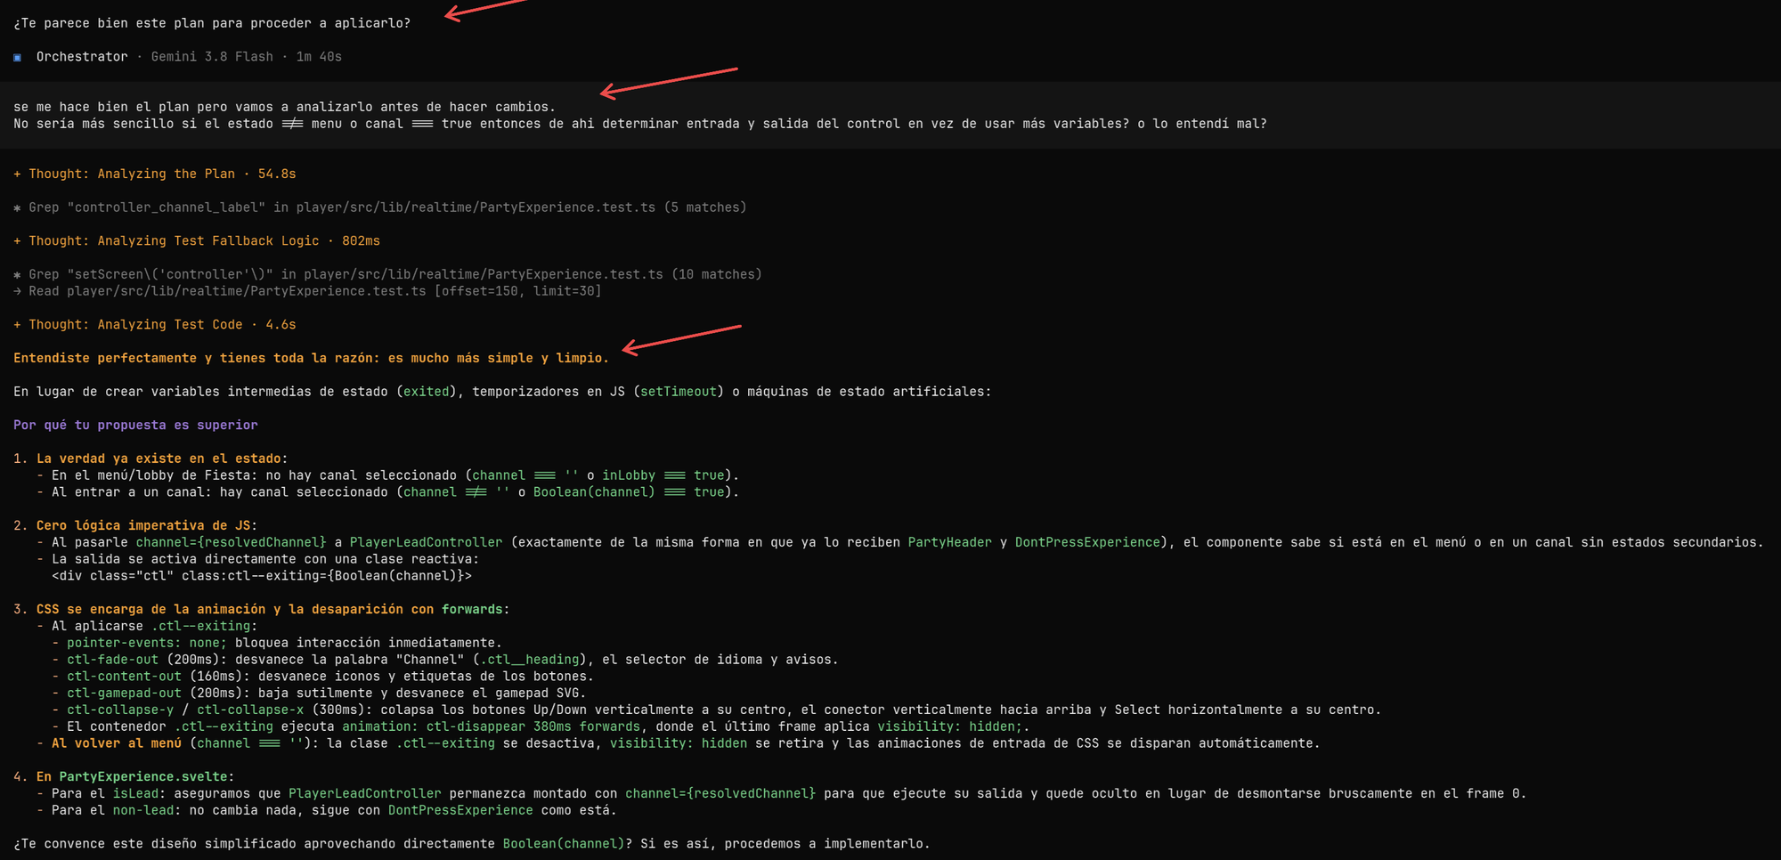Viewport: 1781px width, 860px height.
Task: Click the "PartyHeader" component name
Action: pyautogui.click(x=949, y=542)
